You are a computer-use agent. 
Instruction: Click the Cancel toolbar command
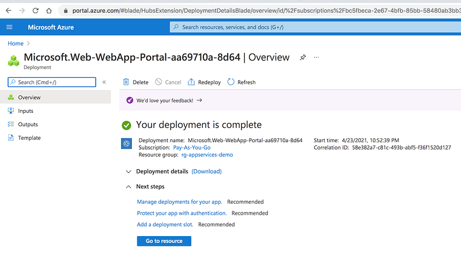pyautogui.click(x=168, y=82)
